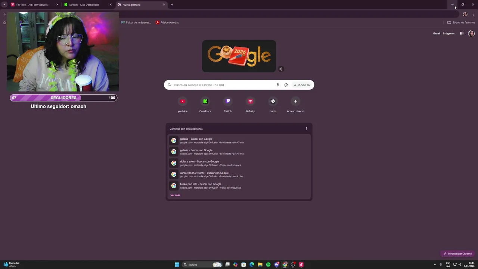Click the Google 2026 doodle

239,56
